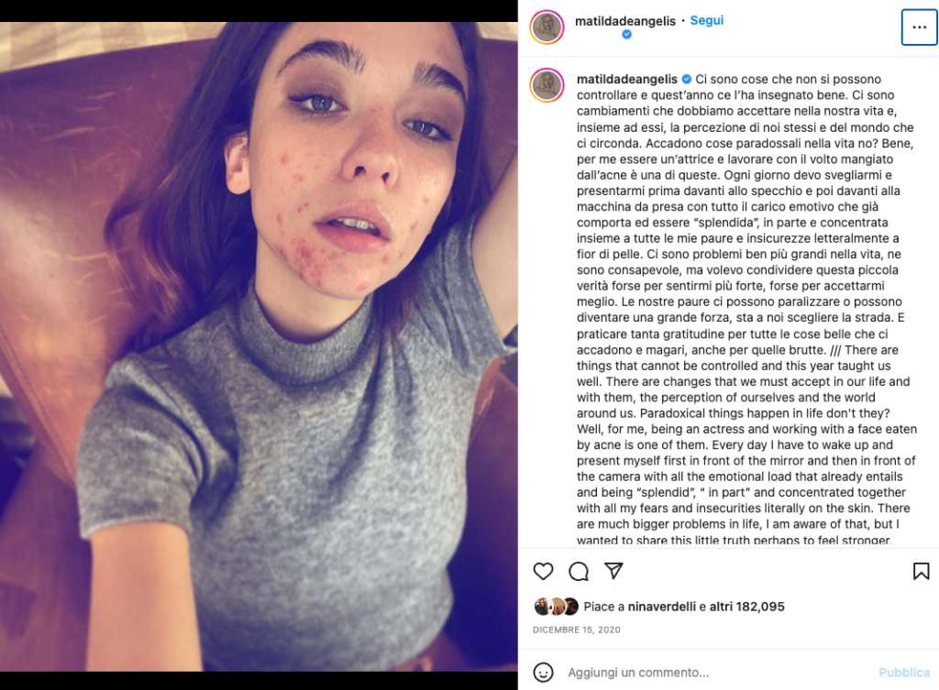Click the liker avatars group
The width and height of the screenshot is (939, 690).
557,607
